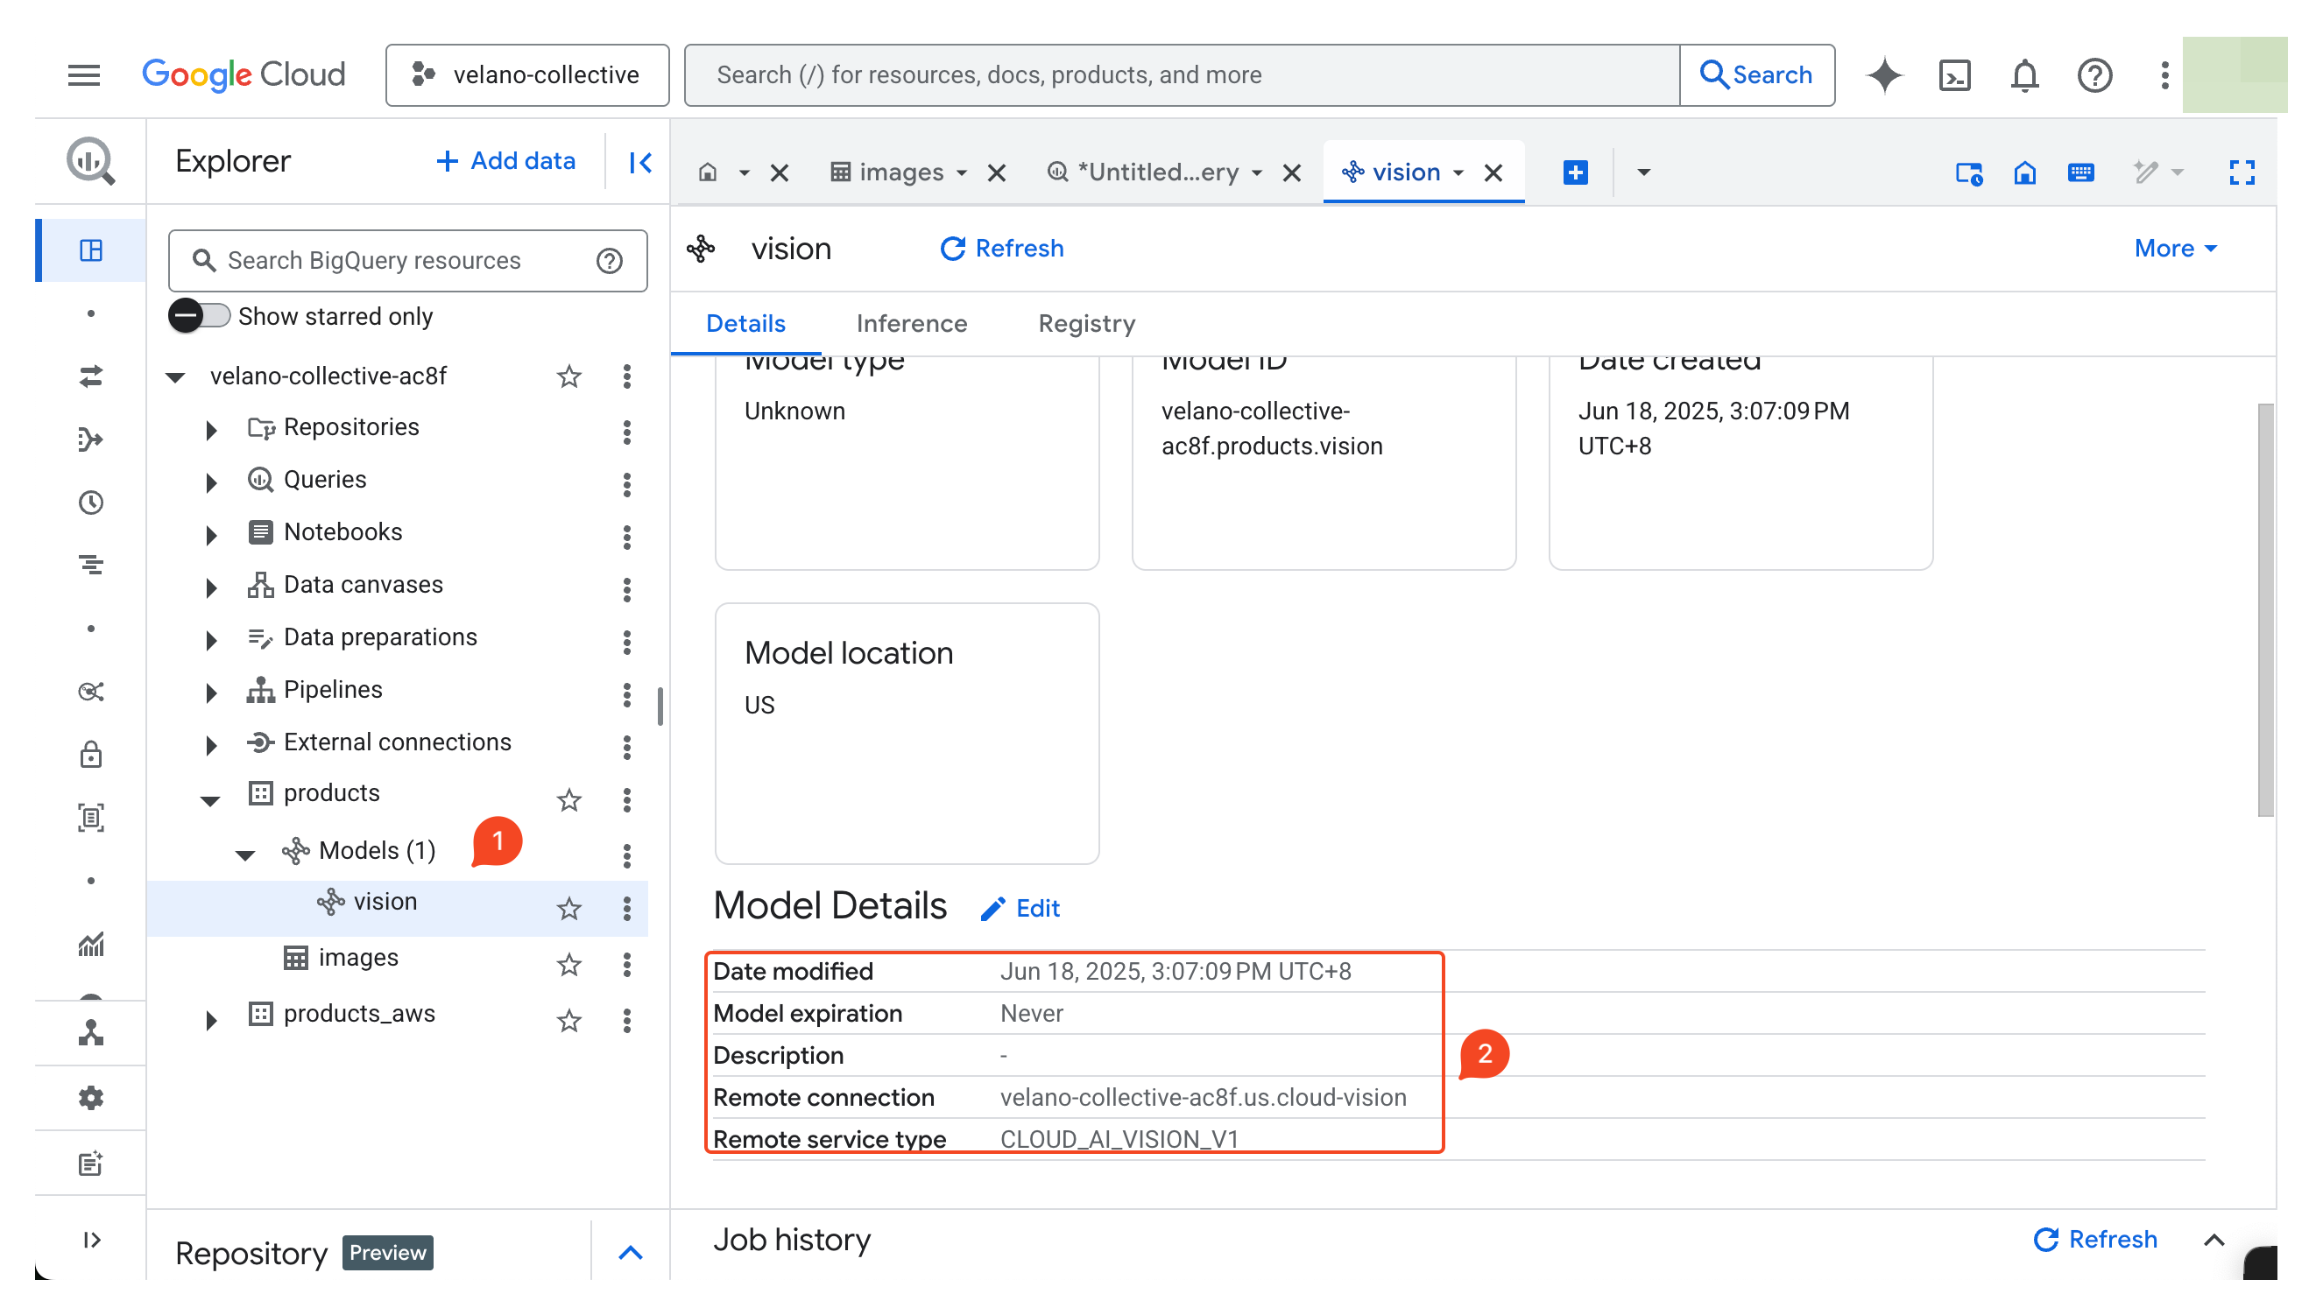The width and height of the screenshot is (2323, 1315).
Task: Select the Explorer layout sidebar icon
Action: pos(91,250)
